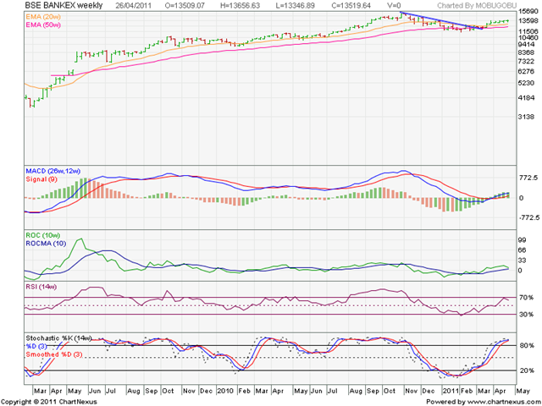Click the '8368' price axis value
Image resolution: width=542 pixels, height=406 pixels.
point(526,52)
